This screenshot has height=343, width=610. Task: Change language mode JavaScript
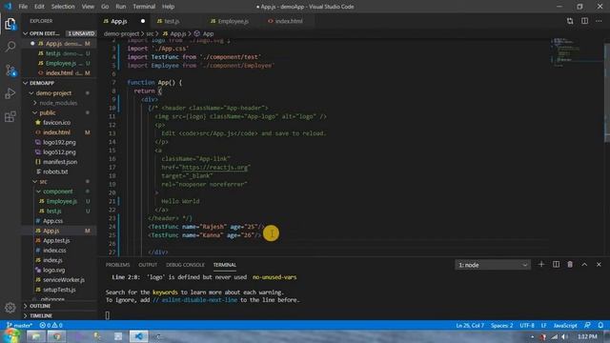565,325
